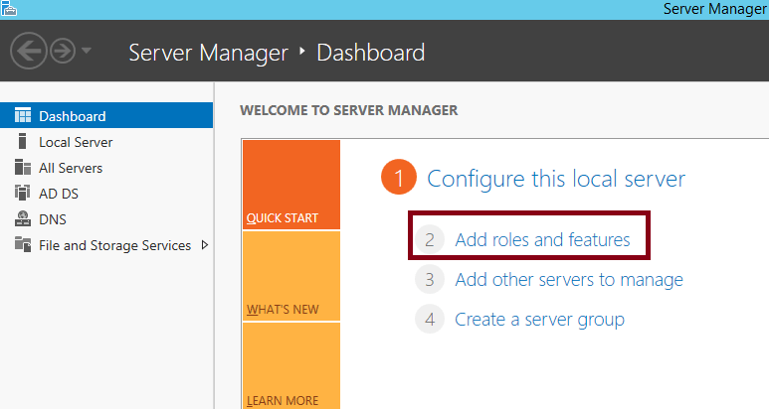This screenshot has height=409, width=769.
Task: Click Add other servers to manage
Action: (x=568, y=280)
